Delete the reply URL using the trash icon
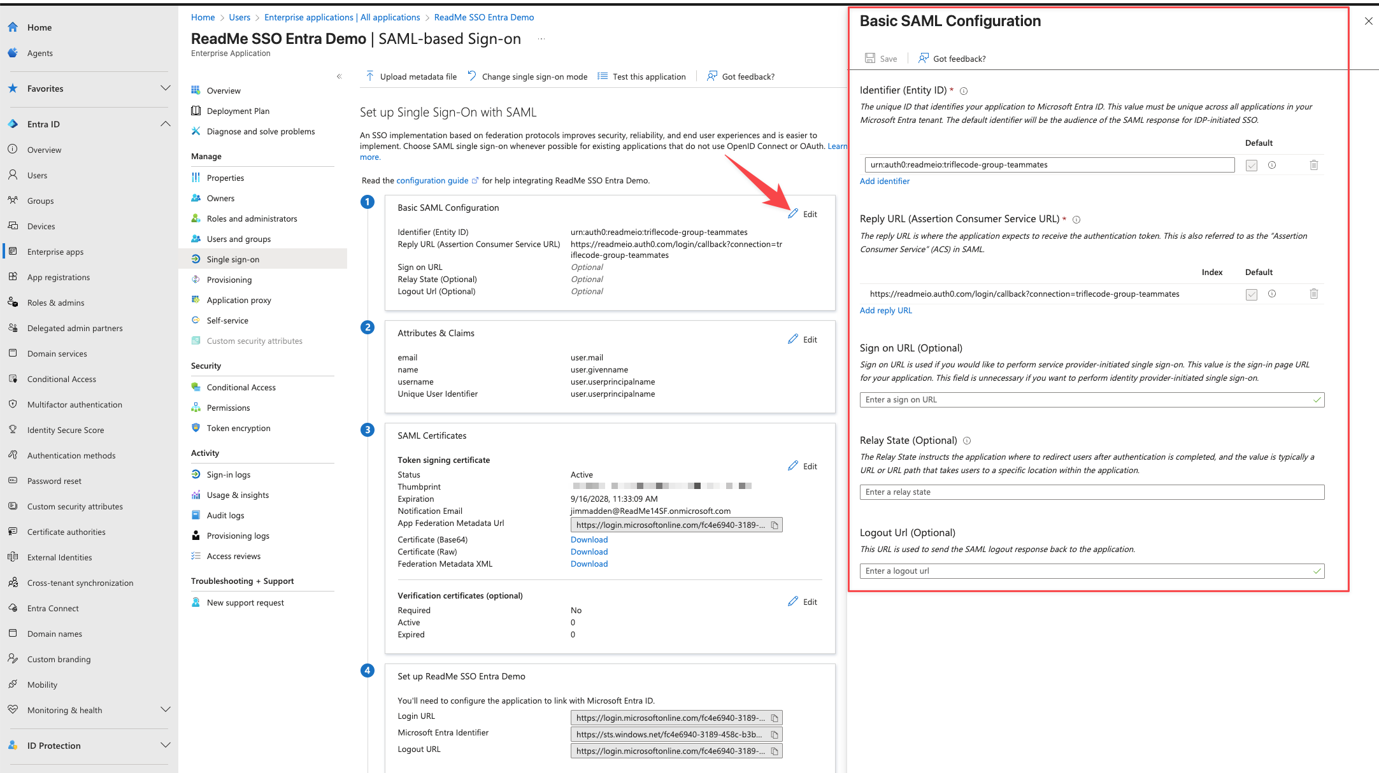Viewport: 1379px width, 773px height. [1313, 294]
